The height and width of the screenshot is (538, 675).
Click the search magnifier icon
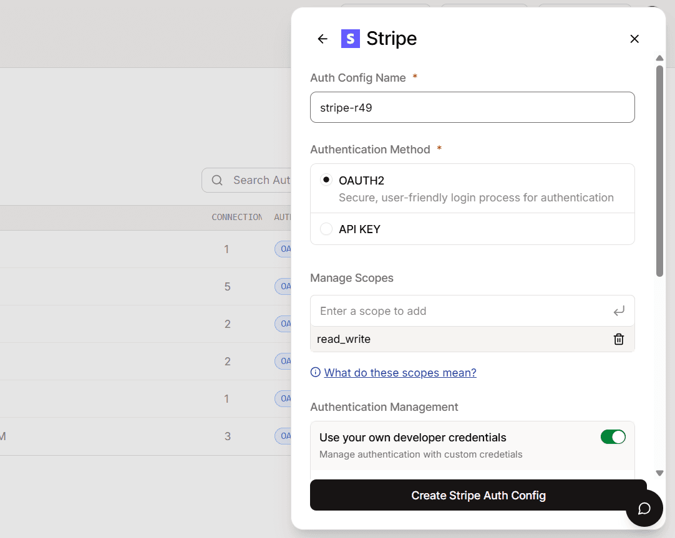click(217, 180)
